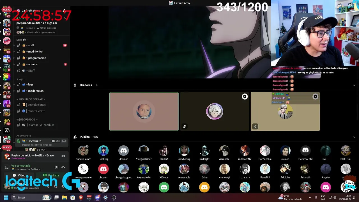Open Murasable audience avatar
Image resolution: width=359 pixels, height=202 pixels.
(x=184, y=169)
